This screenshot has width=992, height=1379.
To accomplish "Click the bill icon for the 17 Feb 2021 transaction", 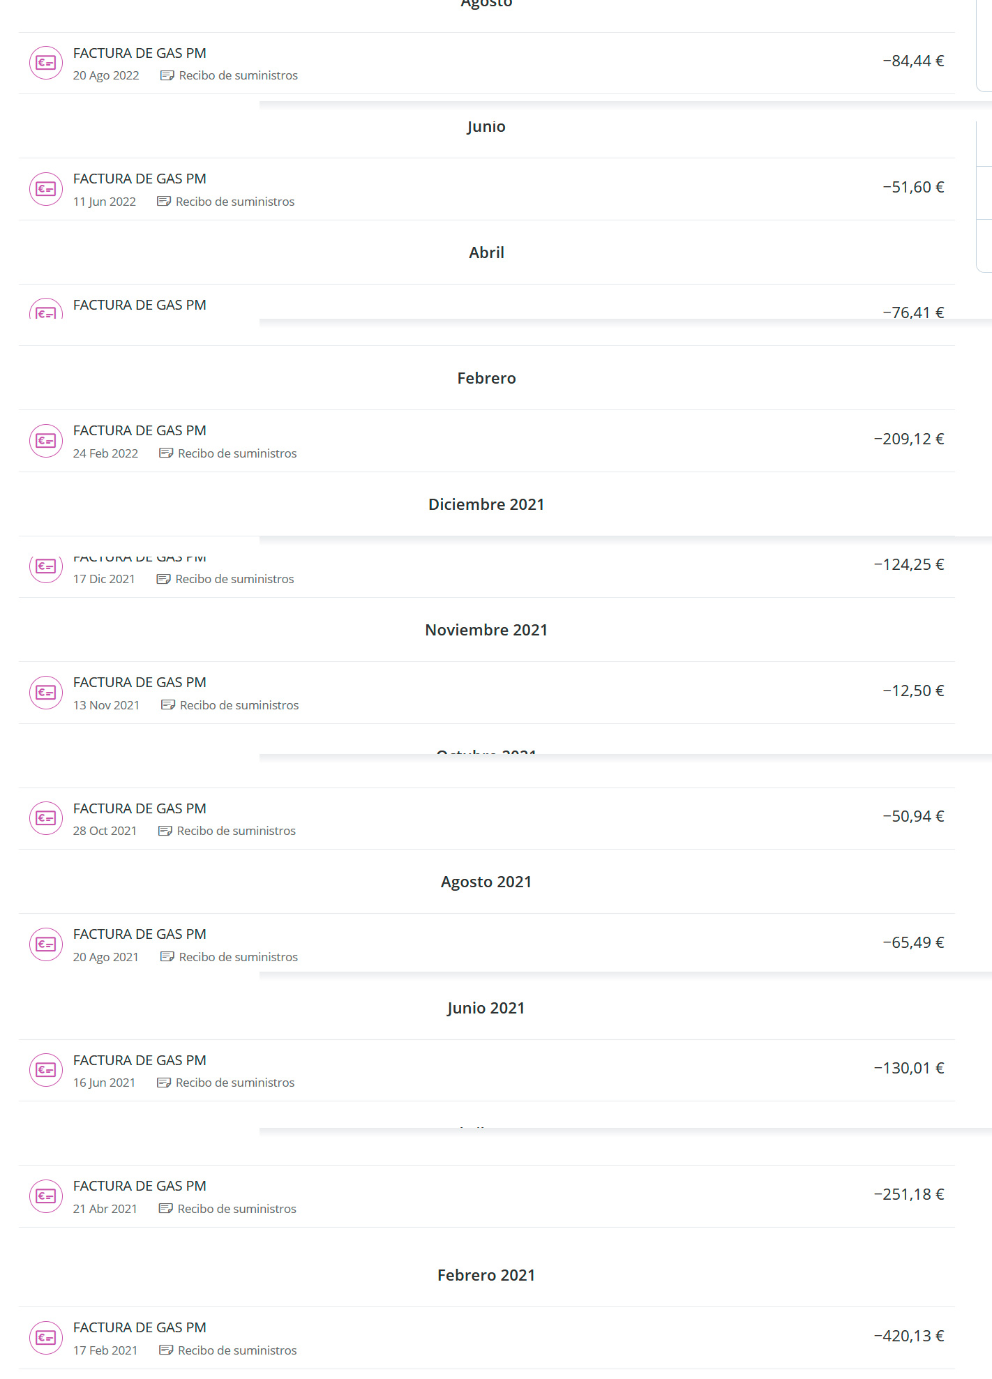I will point(46,1338).
